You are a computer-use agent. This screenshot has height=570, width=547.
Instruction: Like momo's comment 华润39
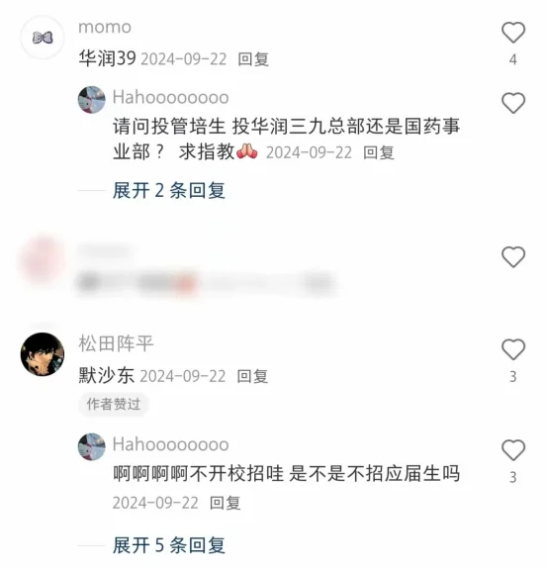point(512,33)
